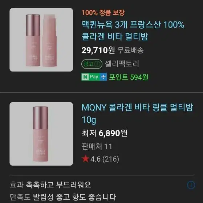This screenshot has height=203, width=203.
Task: Click the 100% 정품 보장 label
Action: [103, 13]
